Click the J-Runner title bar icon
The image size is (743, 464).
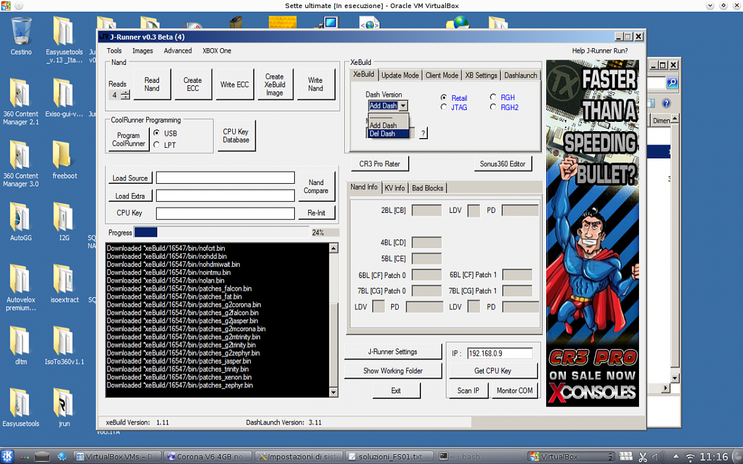105,37
